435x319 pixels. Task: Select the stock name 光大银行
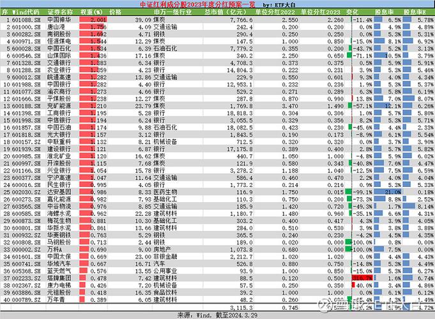pyautogui.click(x=59, y=135)
